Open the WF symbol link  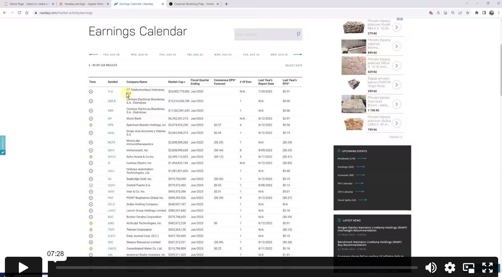(x=110, y=118)
